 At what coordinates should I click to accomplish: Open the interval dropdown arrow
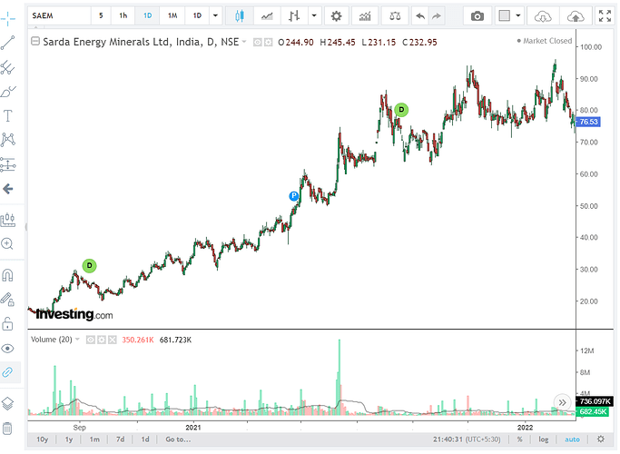[x=215, y=15]
